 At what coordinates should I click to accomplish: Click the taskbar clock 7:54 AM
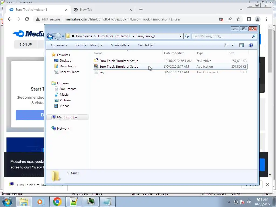coord(262,200)
